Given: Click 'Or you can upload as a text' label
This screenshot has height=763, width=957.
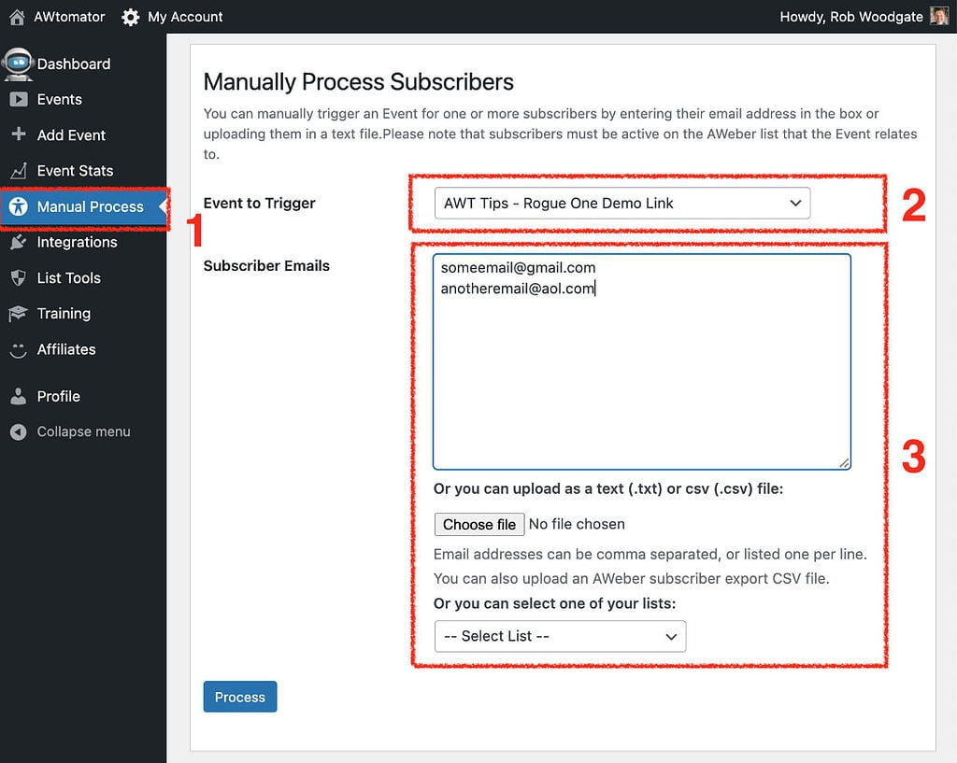Looking at the screenshot, I should pyautogui.click(x=607, y=489).
